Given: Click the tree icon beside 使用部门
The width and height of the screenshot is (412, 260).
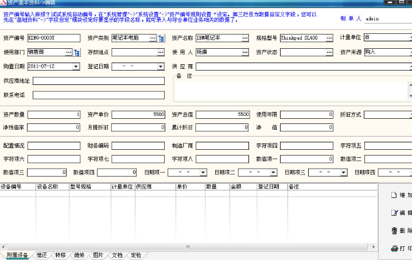Looking at the screenshot, I should click(77, 52).
